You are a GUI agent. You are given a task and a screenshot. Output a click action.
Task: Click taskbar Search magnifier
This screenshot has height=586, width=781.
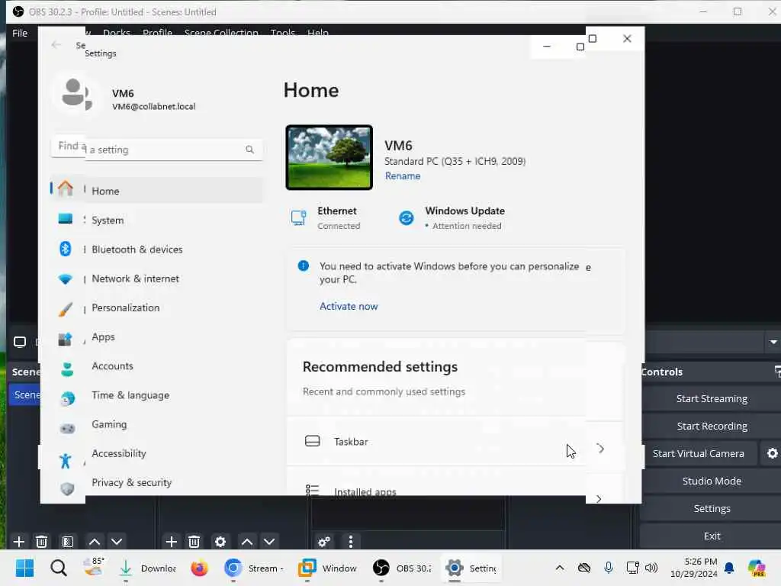tap(58, 568)
